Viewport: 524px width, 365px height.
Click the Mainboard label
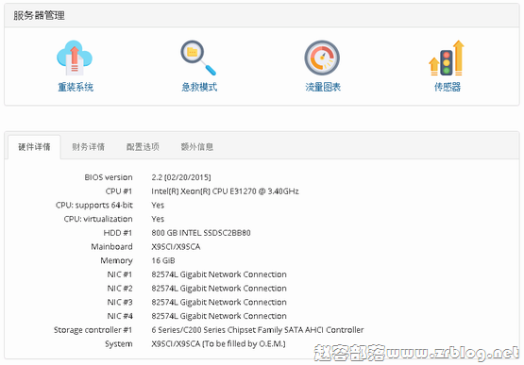[x=111, y=247]
